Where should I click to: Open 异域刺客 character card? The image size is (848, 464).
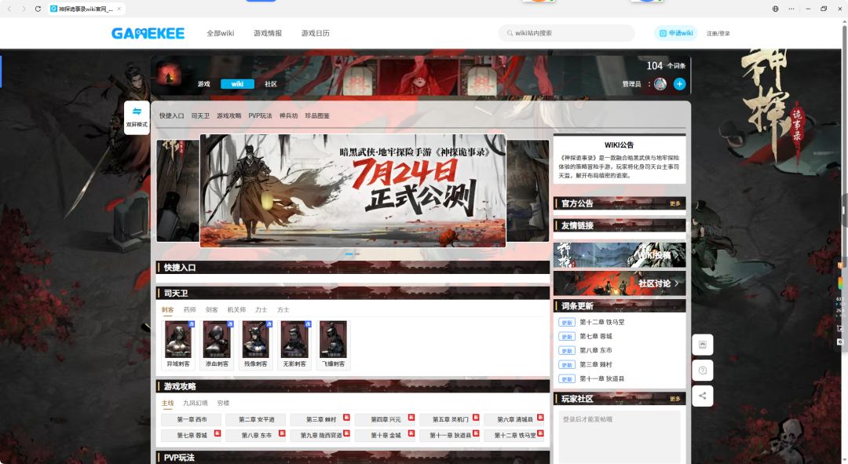click(178, 345)
